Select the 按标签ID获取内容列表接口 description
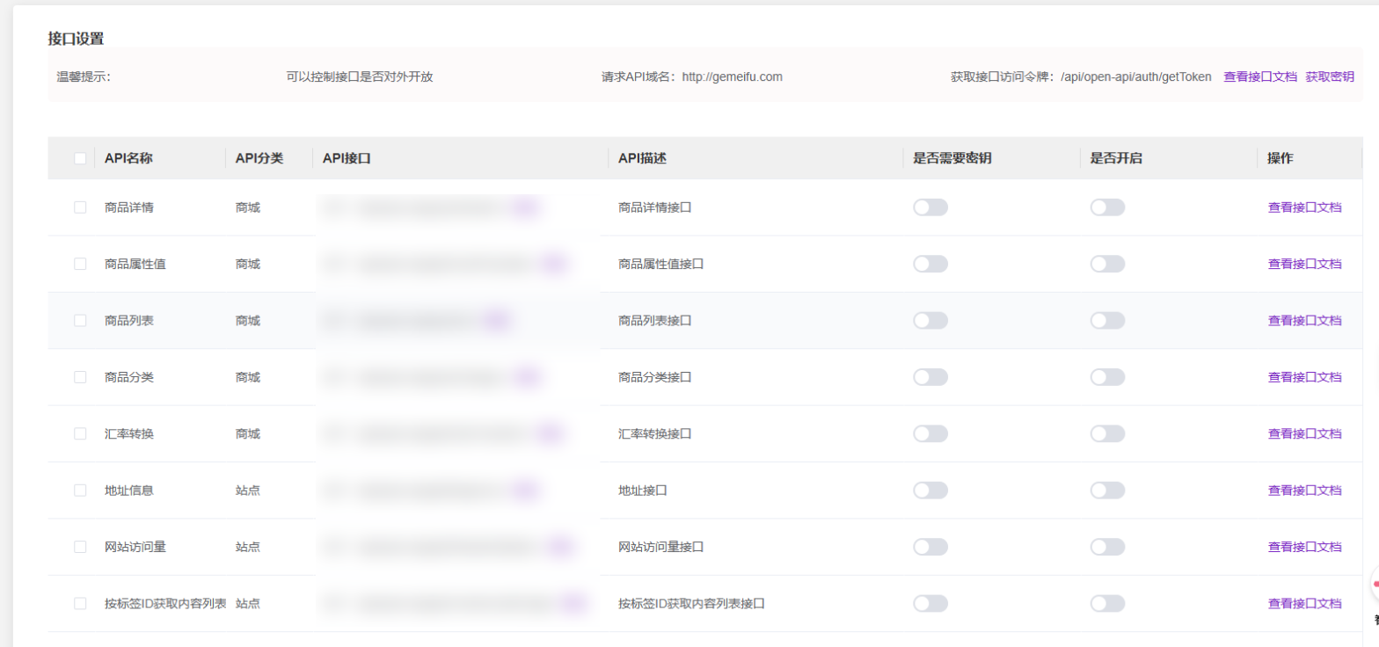The image size is (1379, 647). 691,603
